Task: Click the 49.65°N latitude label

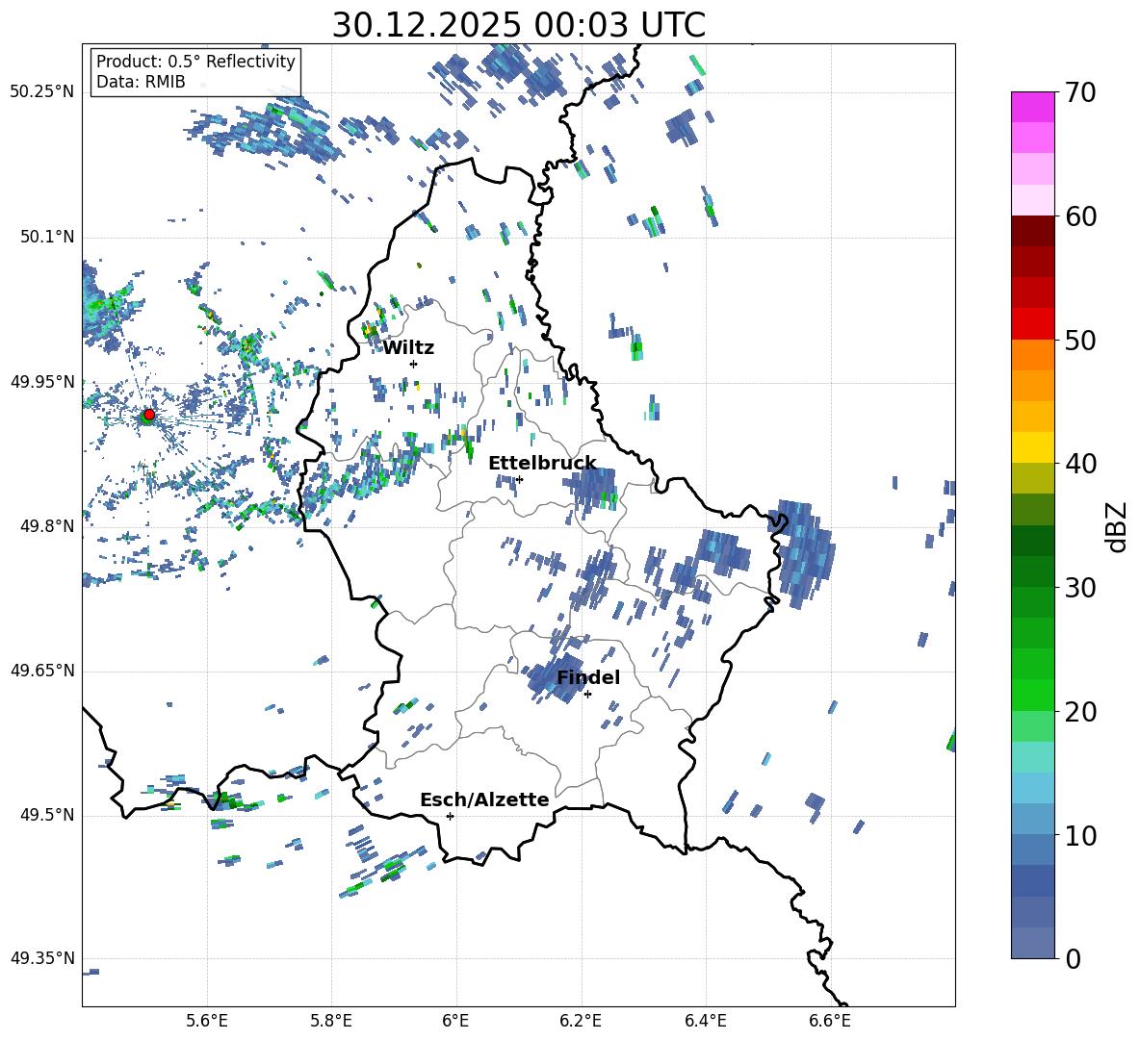Action: [42, 670]
